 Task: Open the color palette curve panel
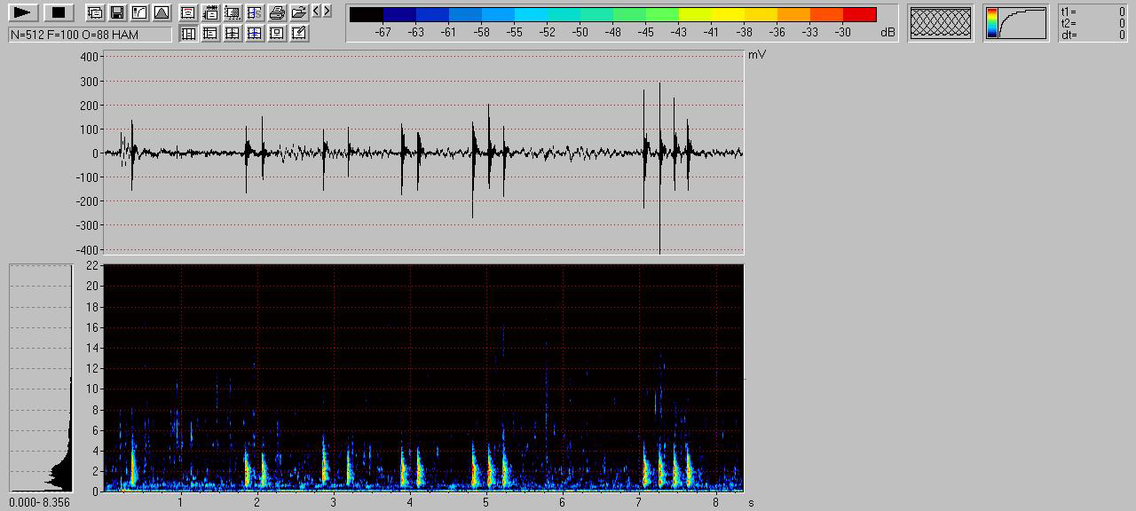tap(1015, 22)
